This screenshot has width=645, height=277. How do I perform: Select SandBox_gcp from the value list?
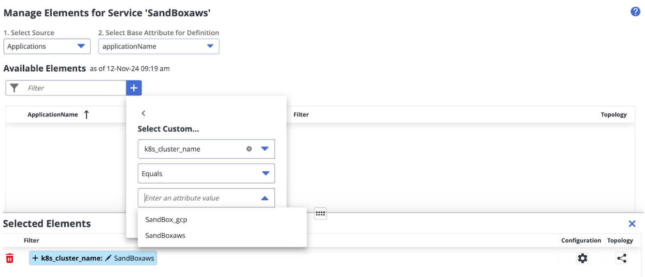[x=166, y=220]
